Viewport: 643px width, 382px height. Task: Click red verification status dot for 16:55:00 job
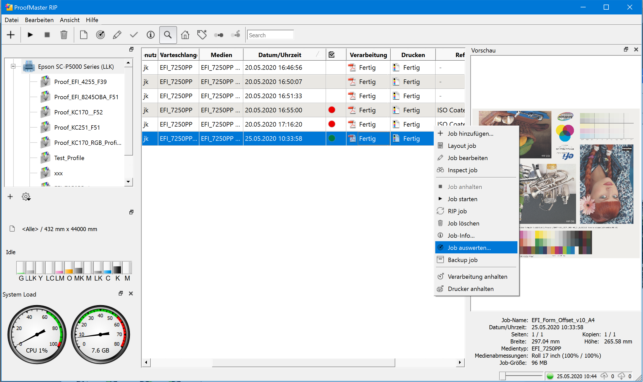[x=332, y=110]
